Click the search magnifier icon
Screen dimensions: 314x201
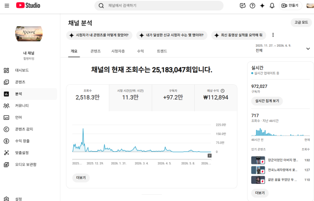pyautogui.click(x=101, y=6)
